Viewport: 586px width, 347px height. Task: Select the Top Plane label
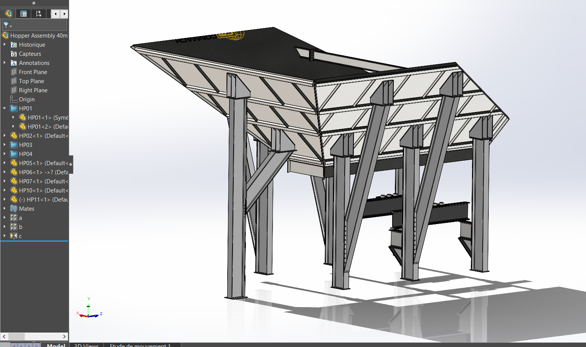(32, 81)
